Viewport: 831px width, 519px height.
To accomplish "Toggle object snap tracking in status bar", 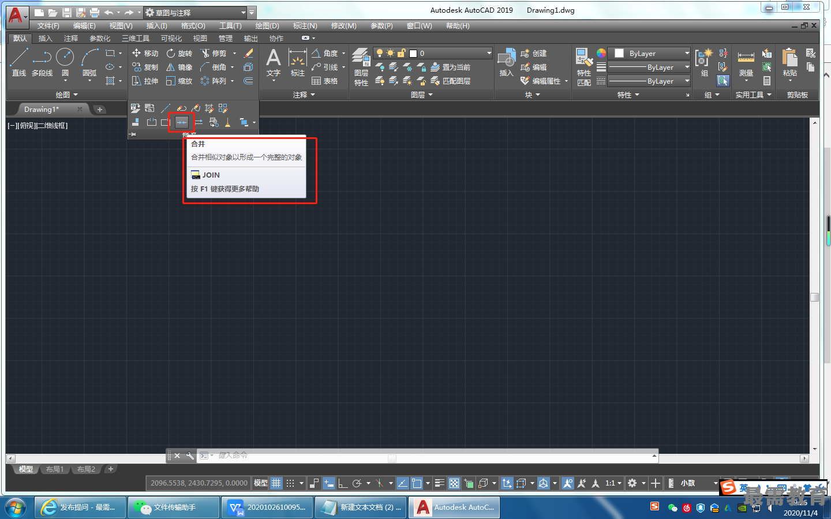I will click(x=403, y=483).
